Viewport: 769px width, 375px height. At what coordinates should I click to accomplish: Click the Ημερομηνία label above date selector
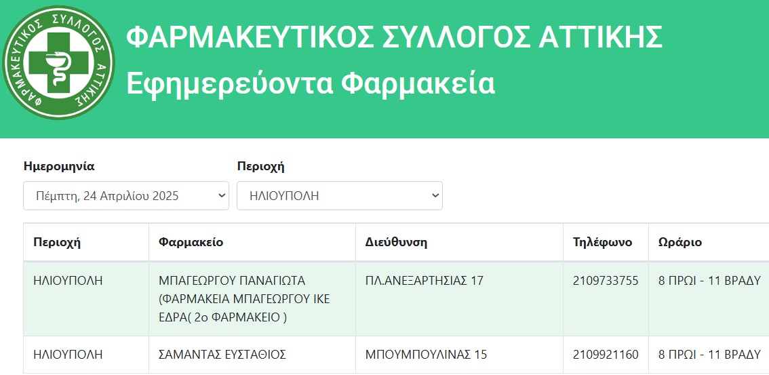(59, 167)
